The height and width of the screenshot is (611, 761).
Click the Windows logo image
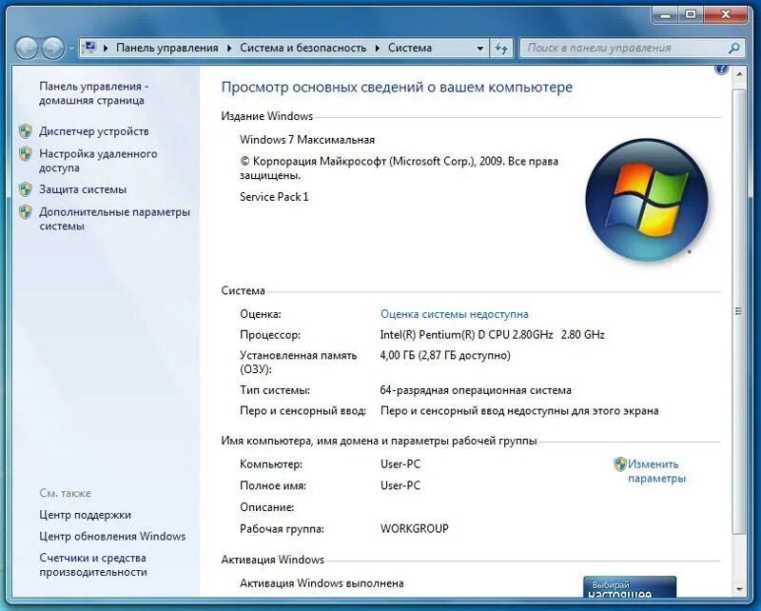tap(647, 200)
